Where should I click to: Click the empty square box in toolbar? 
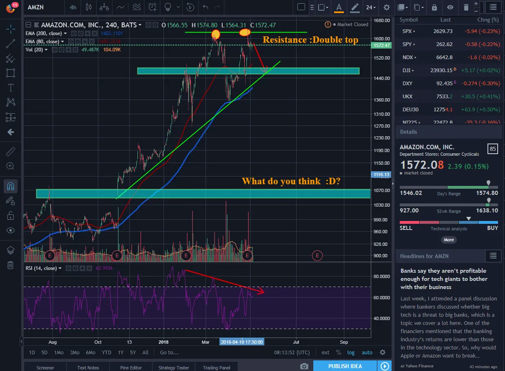[301, 7]
